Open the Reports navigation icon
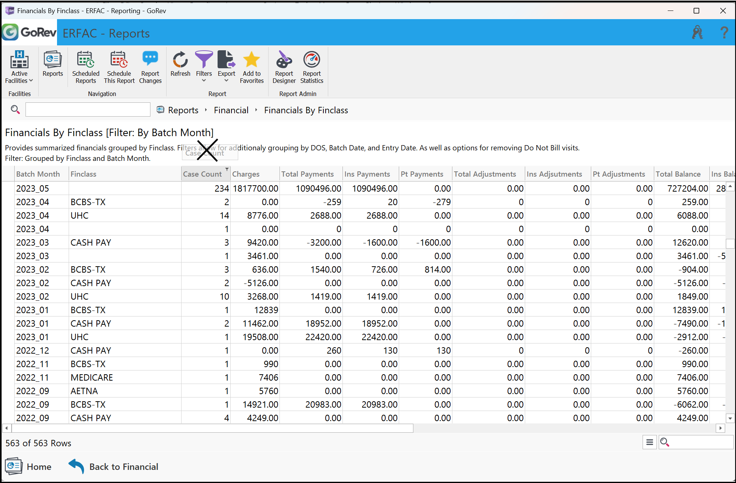 [x=53, y=64]
